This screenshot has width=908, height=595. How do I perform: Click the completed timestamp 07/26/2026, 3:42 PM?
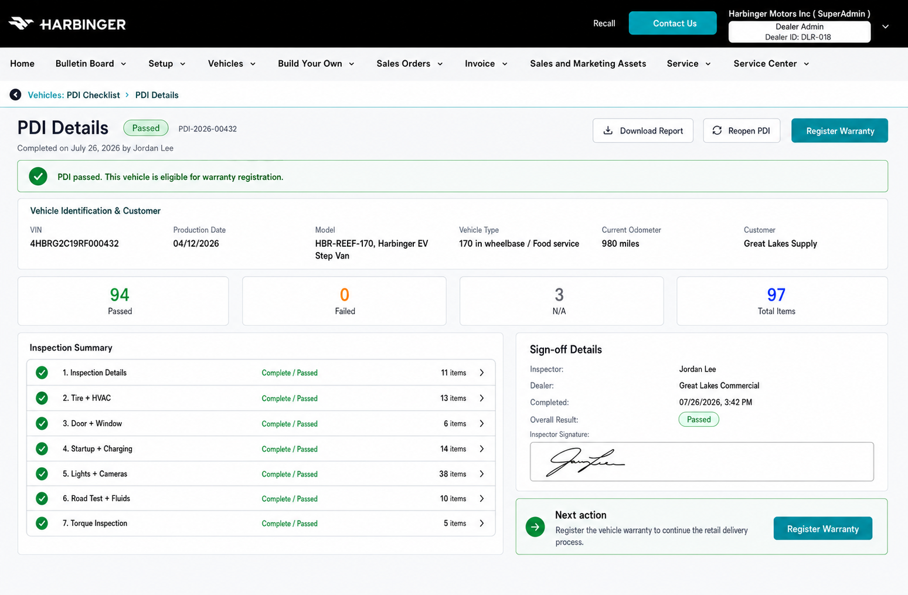[x=716, y=403]
